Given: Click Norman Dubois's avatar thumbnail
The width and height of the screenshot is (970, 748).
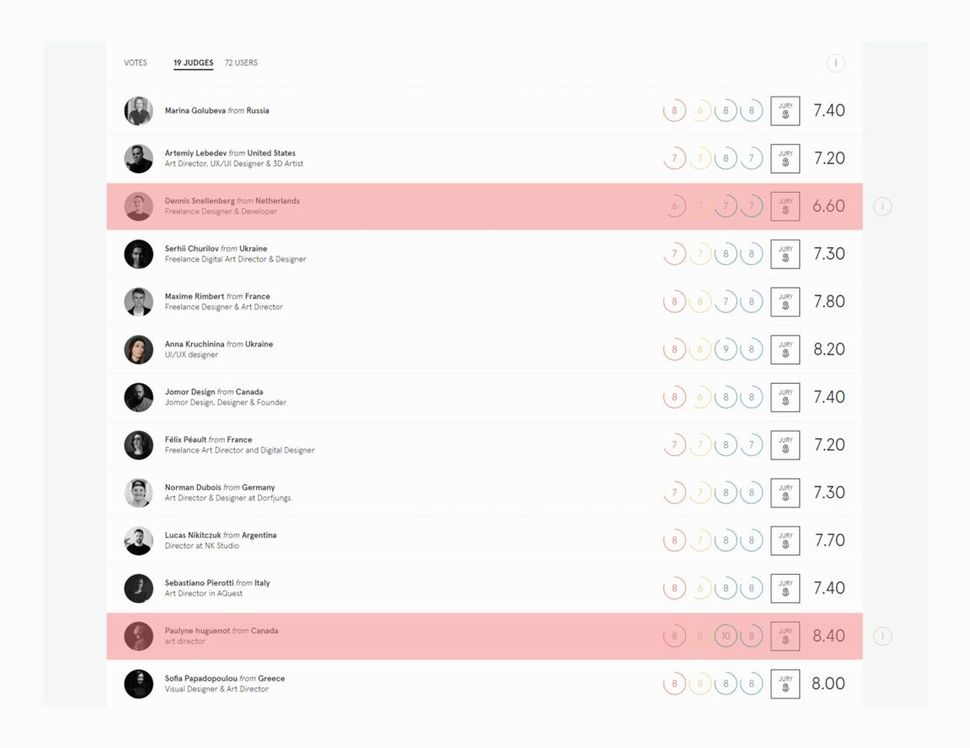Looking at the screenshot, I should (139, 493).
